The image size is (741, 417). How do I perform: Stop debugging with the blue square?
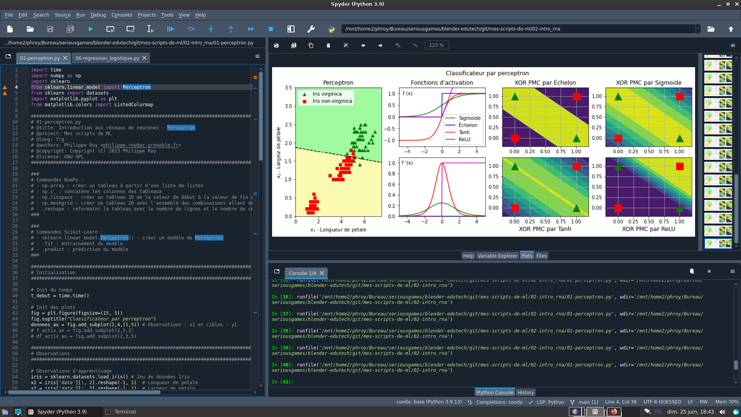[271, 29]
